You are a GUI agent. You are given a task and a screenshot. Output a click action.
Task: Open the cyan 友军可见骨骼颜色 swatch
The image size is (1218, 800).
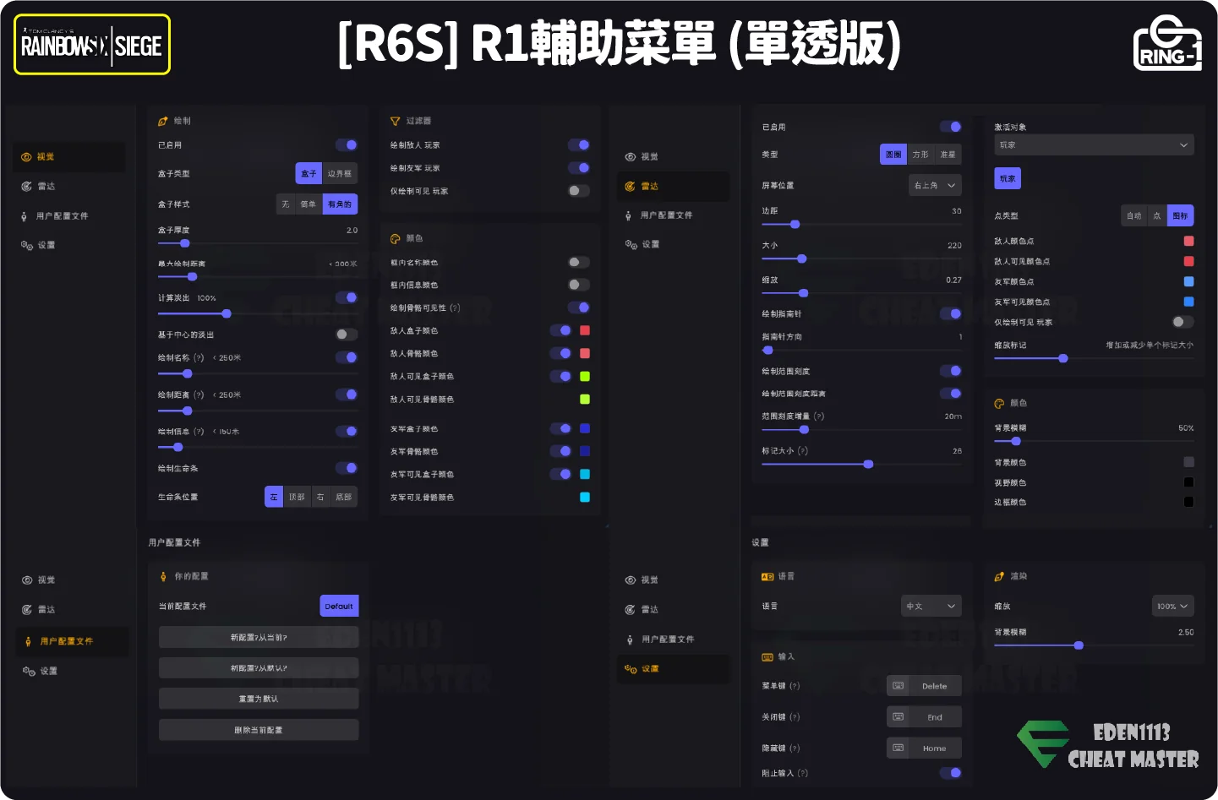click(585, 498)
